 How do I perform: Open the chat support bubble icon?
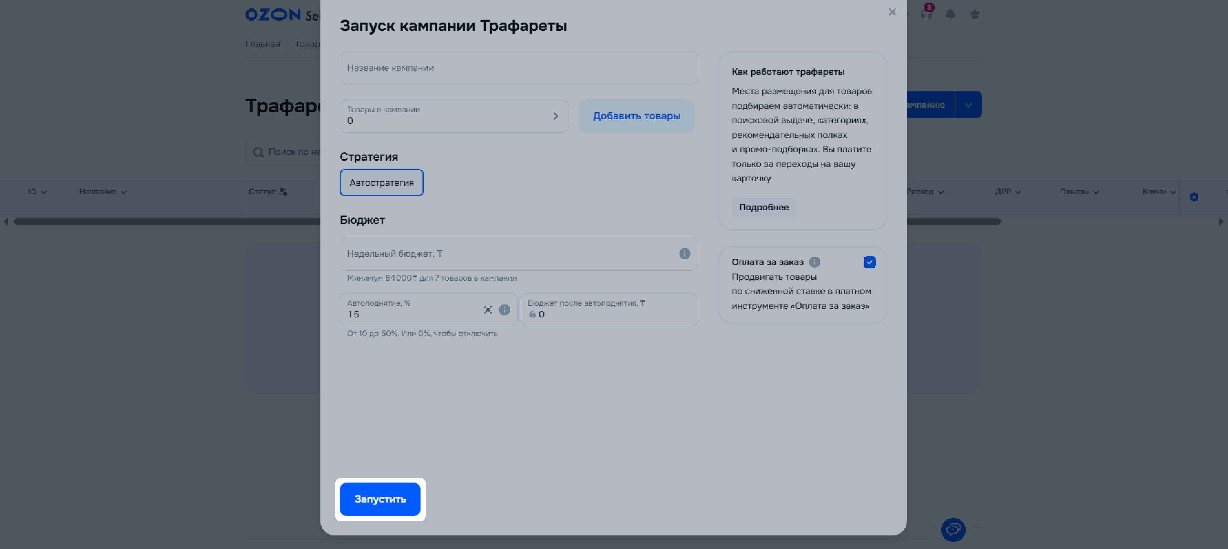953,529
